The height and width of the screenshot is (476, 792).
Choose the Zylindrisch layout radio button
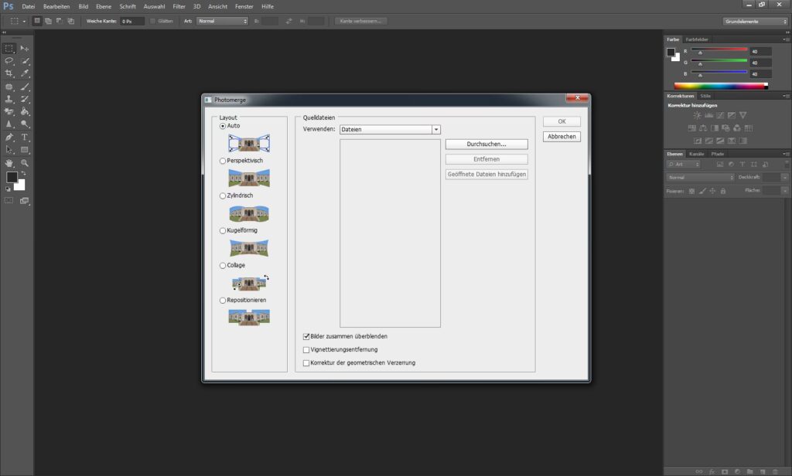[x=223, y=195]
